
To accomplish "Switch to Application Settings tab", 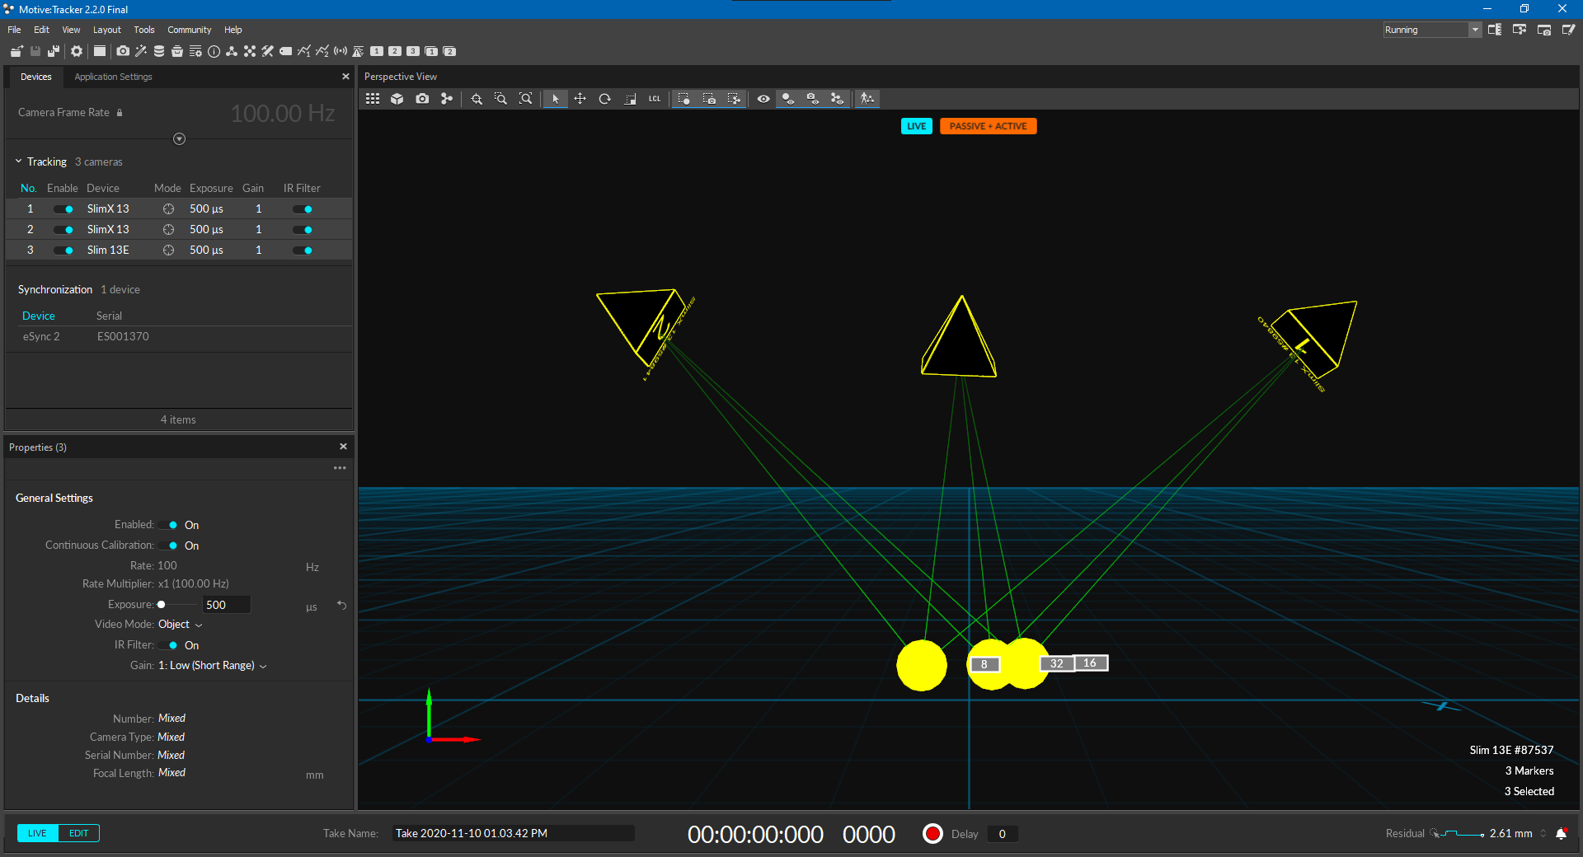I will (x=113, y=77).
